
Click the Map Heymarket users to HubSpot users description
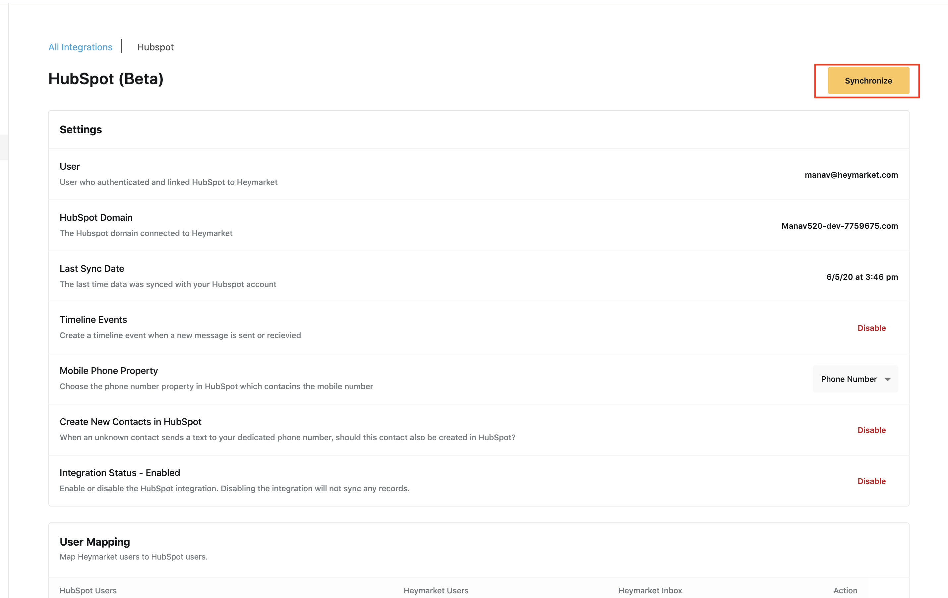point(134,557)
